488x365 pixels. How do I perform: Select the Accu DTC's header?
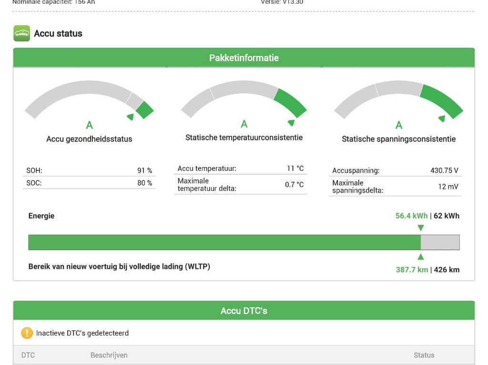click(244, 311)
